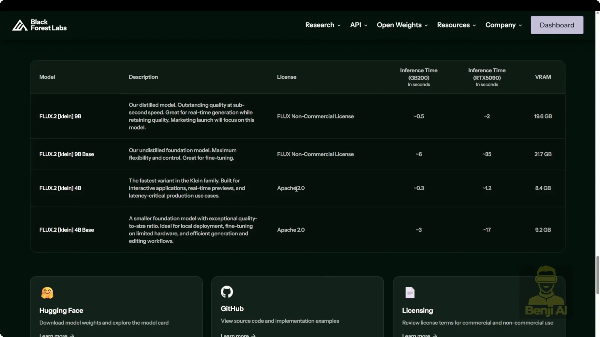600x337 pixels.
Task: Open the Resources nav menu
Action: [x=456, y=25]
